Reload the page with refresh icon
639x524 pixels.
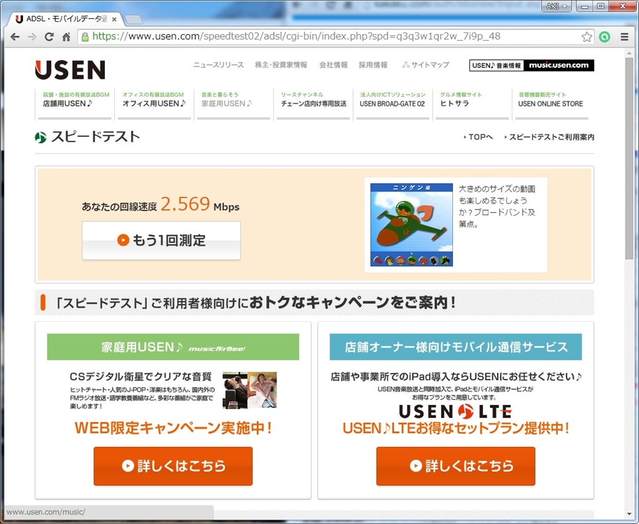49,37
